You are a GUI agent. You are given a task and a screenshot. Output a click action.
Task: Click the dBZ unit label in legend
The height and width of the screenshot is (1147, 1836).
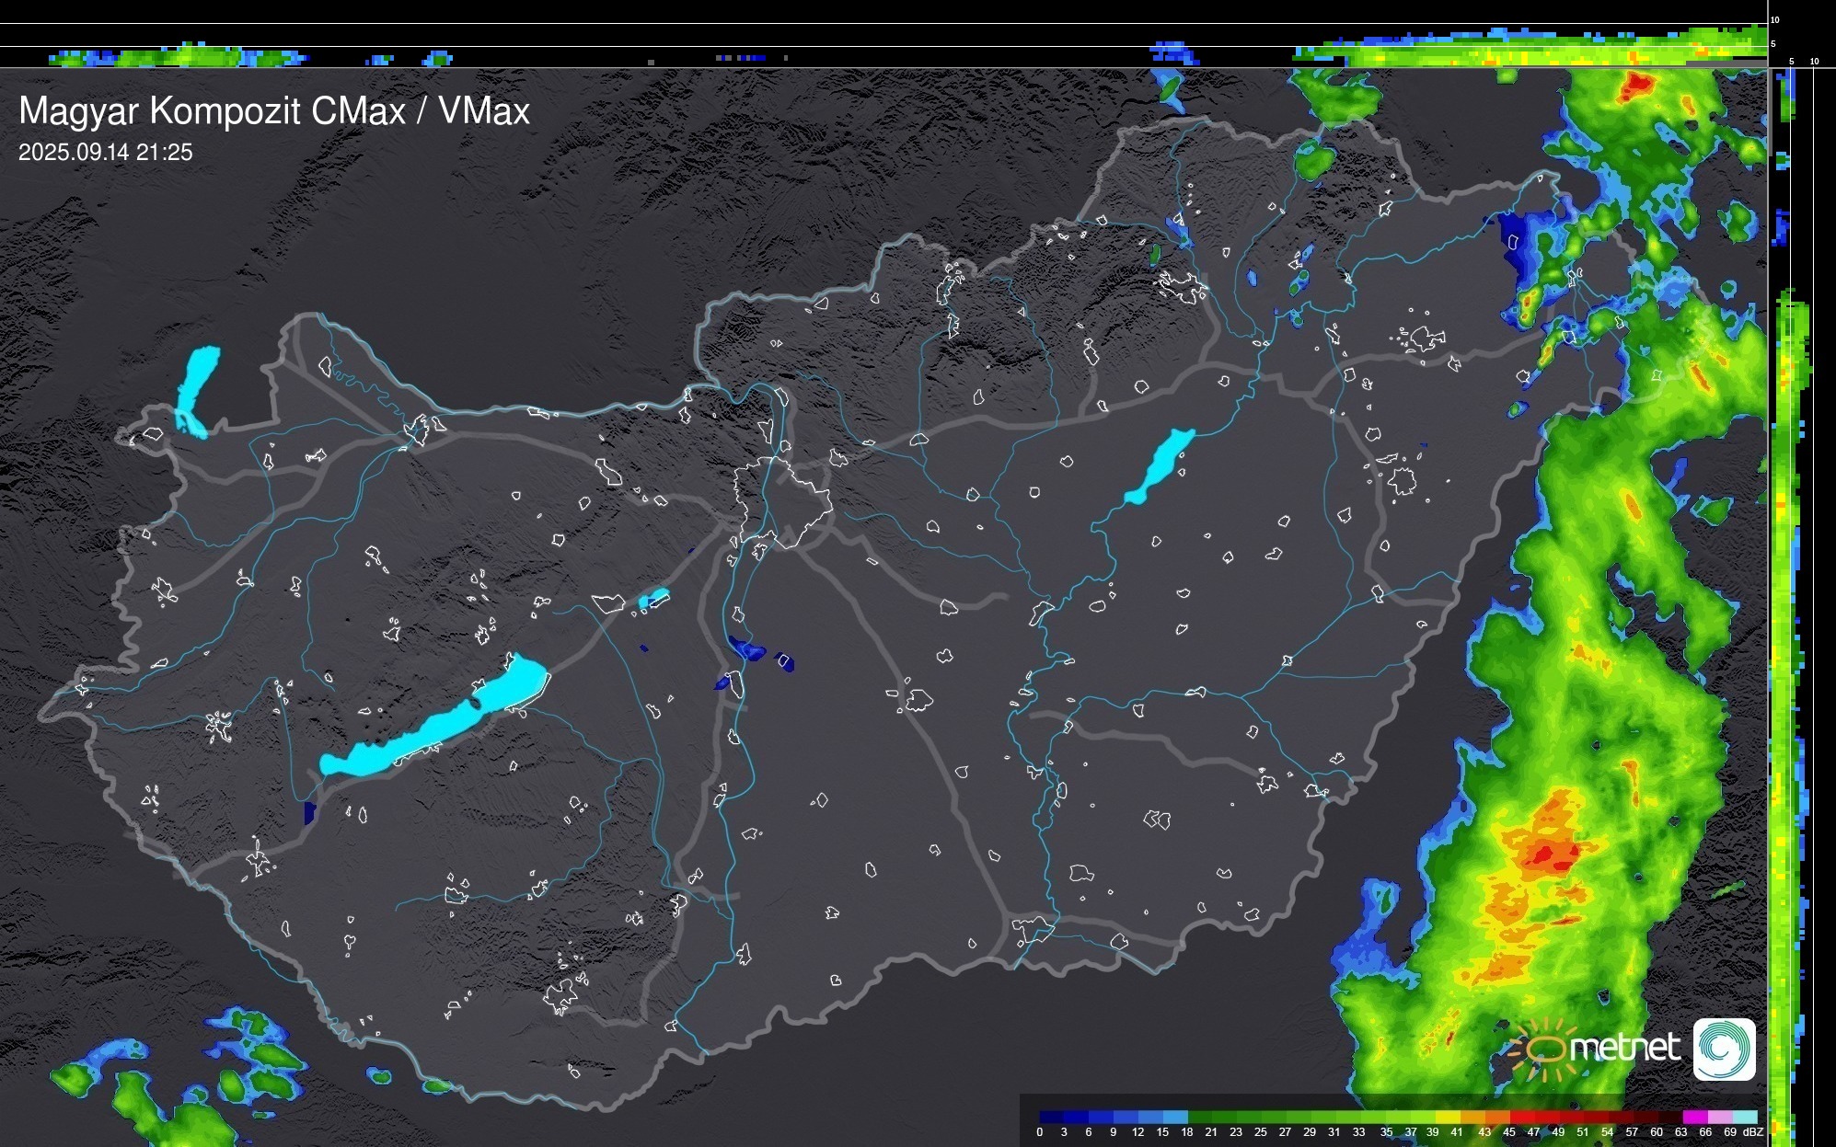point(1753,1132)
